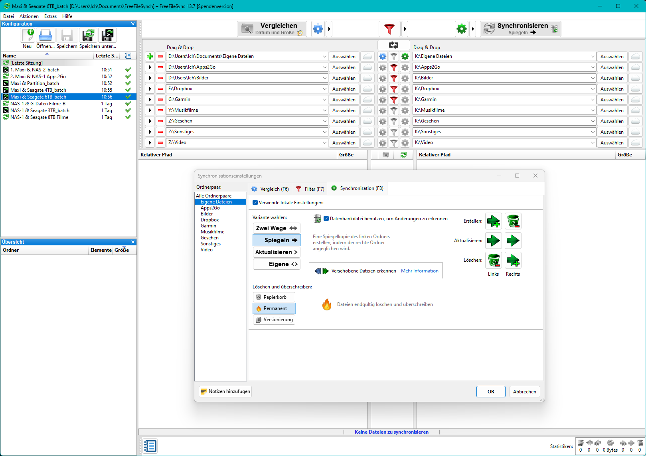Screen dimensions: 646x456
Task: Expand arrow next to top sync settings gear
Action: 473,29
